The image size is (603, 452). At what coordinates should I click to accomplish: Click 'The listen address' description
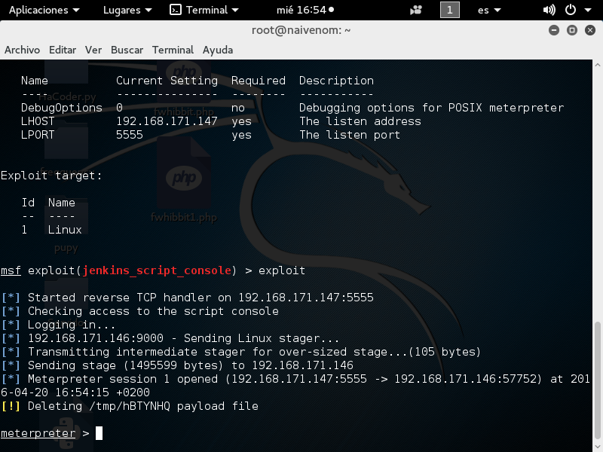tap(360, 121)
